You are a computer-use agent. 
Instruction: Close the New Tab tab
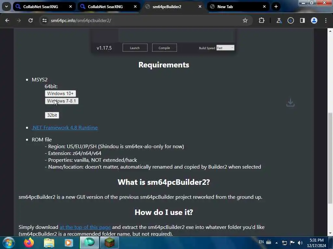point(264,6)
